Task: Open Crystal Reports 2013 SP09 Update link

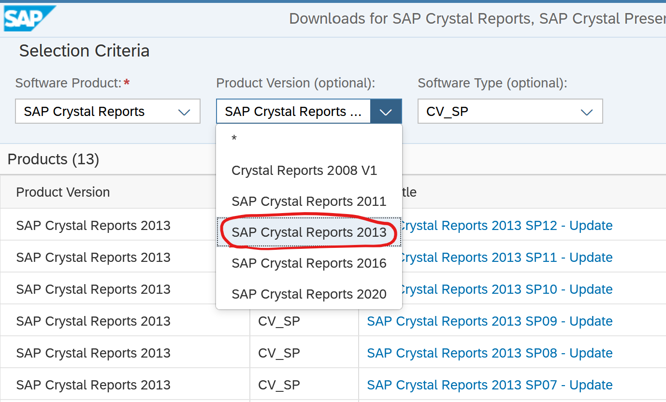Action: click(x=489, y=321)
